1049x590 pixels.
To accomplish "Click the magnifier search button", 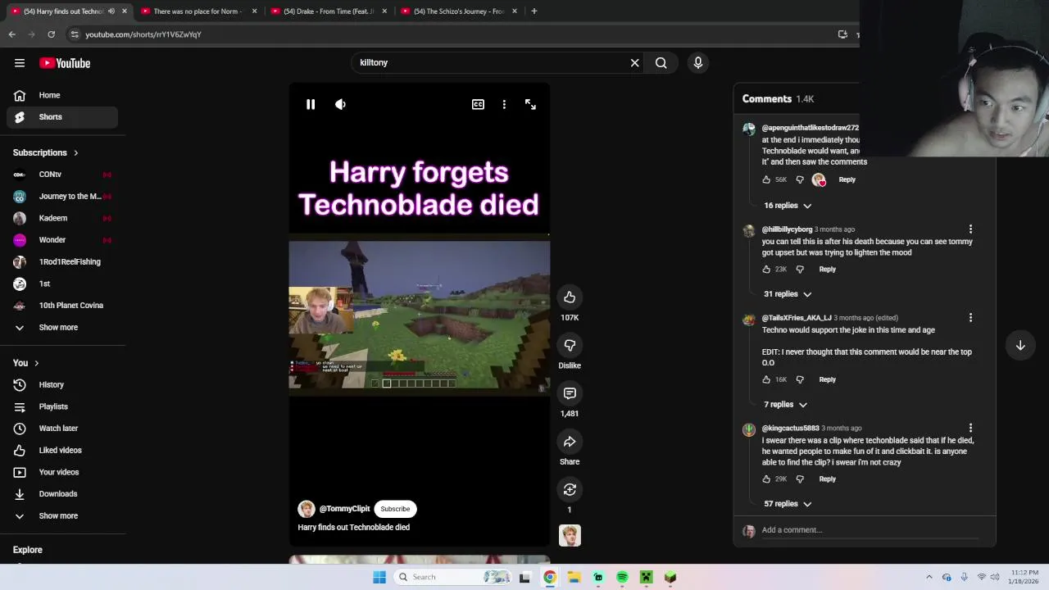I will click(661, 62).
